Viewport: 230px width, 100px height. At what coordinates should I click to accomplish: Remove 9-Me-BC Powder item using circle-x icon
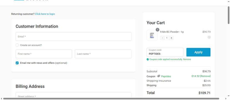209,37
